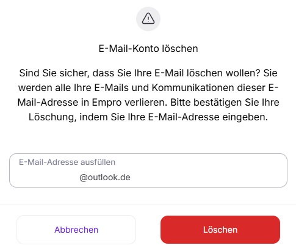Click the sentence starting with Sind Sie sicher

[140, 73]
